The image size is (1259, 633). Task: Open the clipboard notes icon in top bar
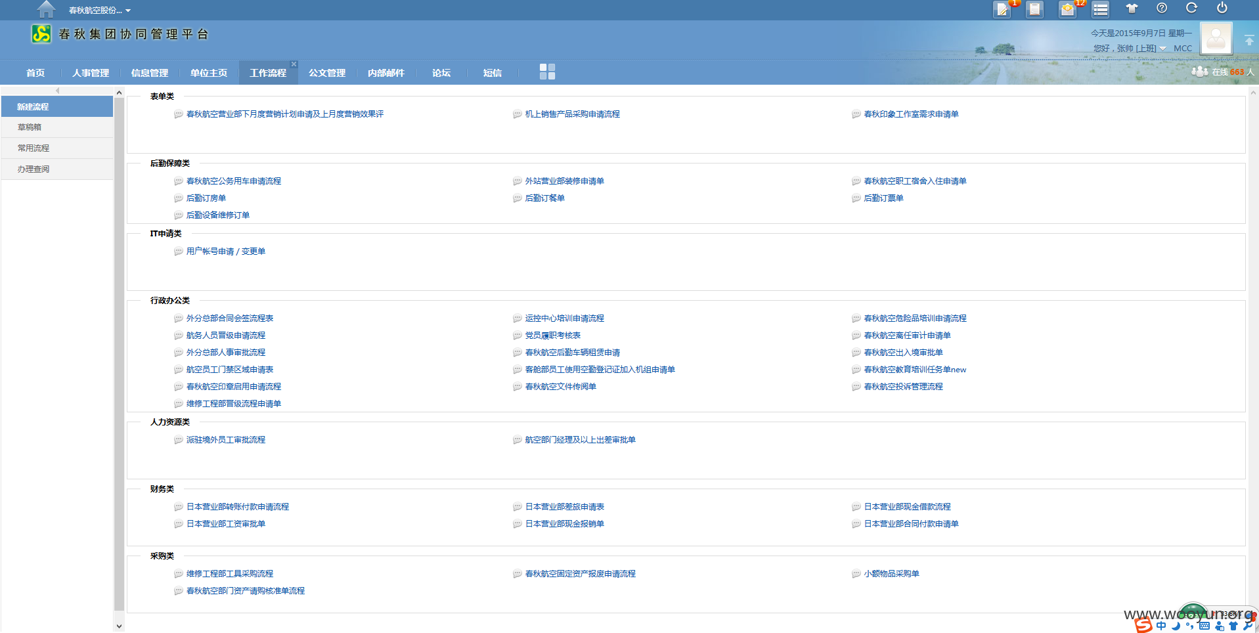point(1035,9)
